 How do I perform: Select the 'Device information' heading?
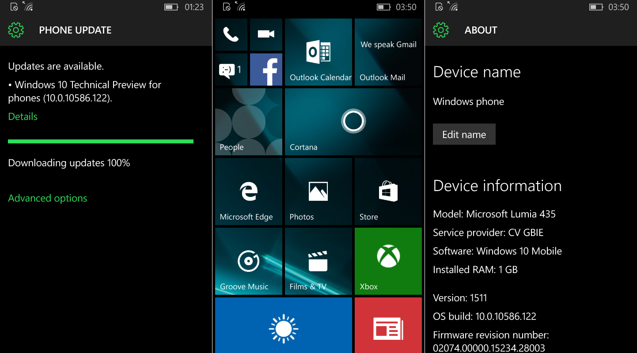point(497,186)
